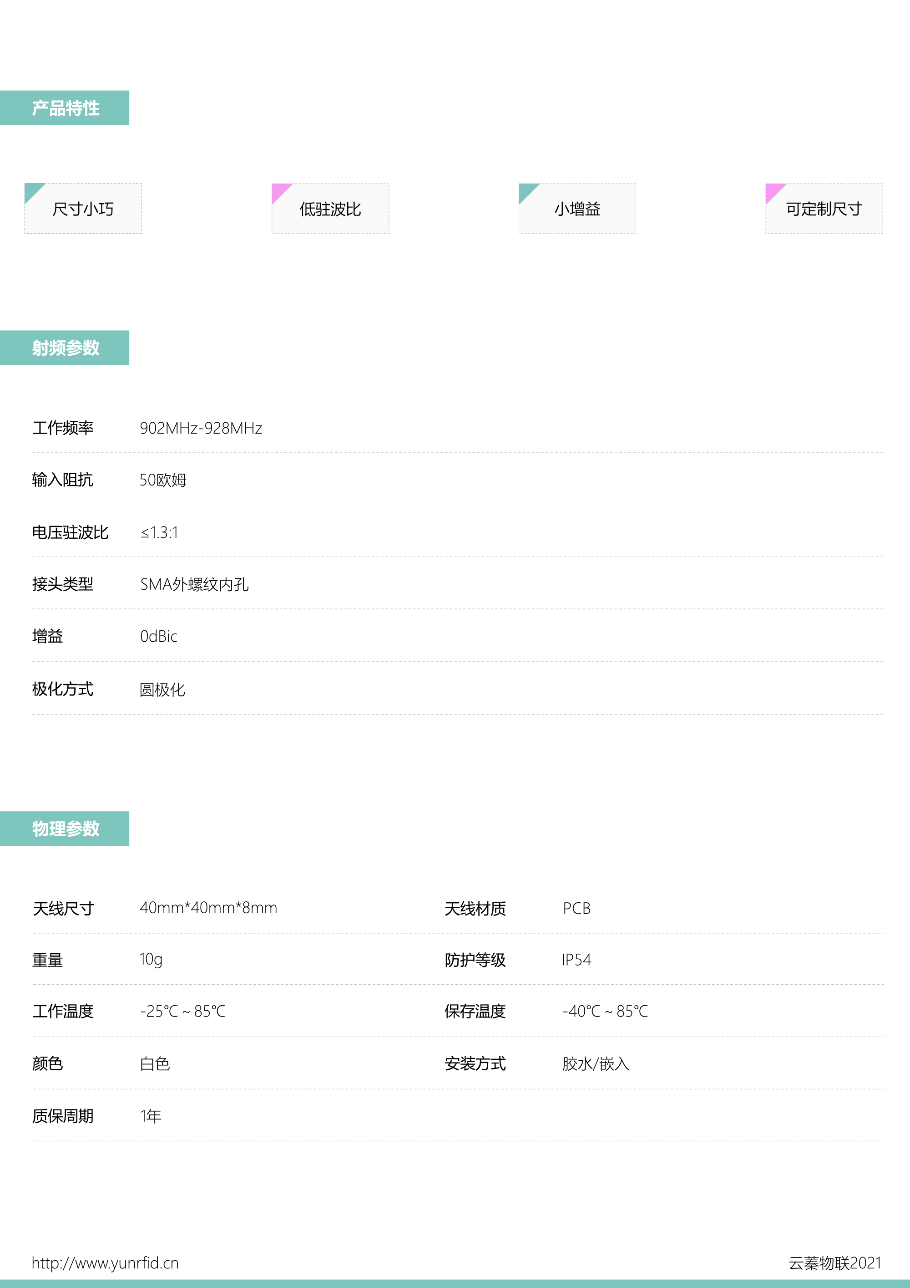The width and height of the screenshot is (910, 1288).
Task: Select the 低驻波比 feature box
Action: pyautogui.click(x=330, y=209)
